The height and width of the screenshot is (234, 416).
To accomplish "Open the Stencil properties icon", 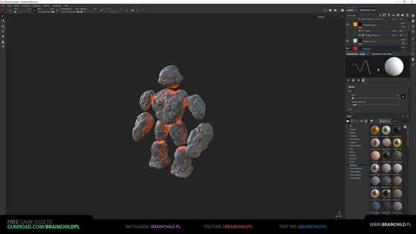I will (x=358, y=80).
